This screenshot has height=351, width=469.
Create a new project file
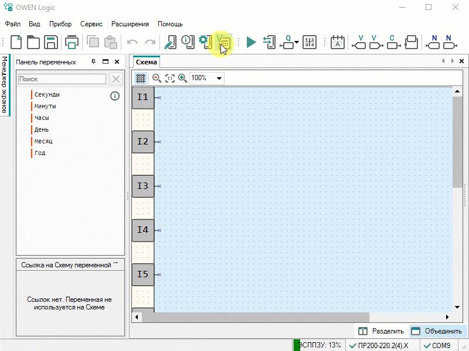16,42
